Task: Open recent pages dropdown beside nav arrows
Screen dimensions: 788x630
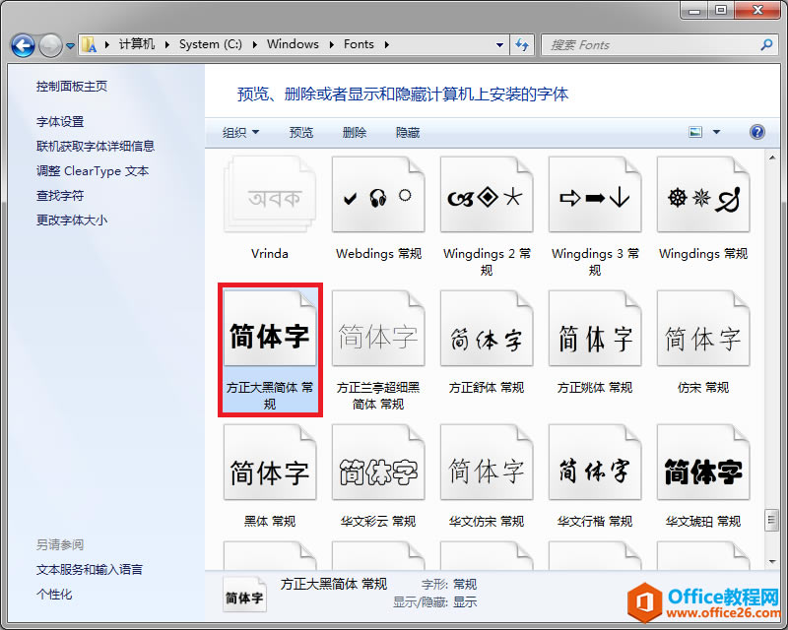Action: [70, 45]
